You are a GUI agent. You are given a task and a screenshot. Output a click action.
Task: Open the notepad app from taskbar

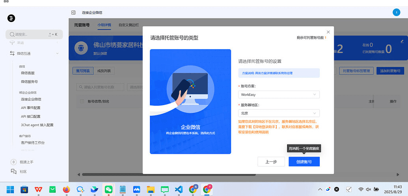(x=123, y=189)
